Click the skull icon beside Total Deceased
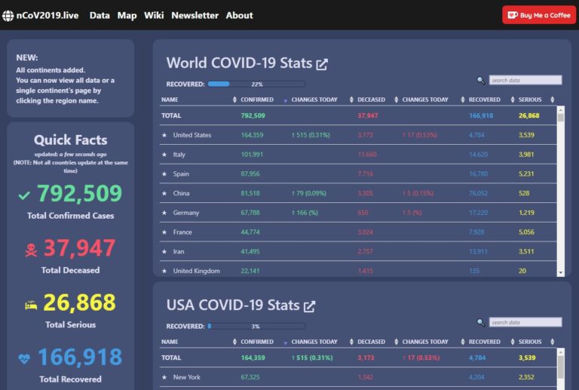 31,250
